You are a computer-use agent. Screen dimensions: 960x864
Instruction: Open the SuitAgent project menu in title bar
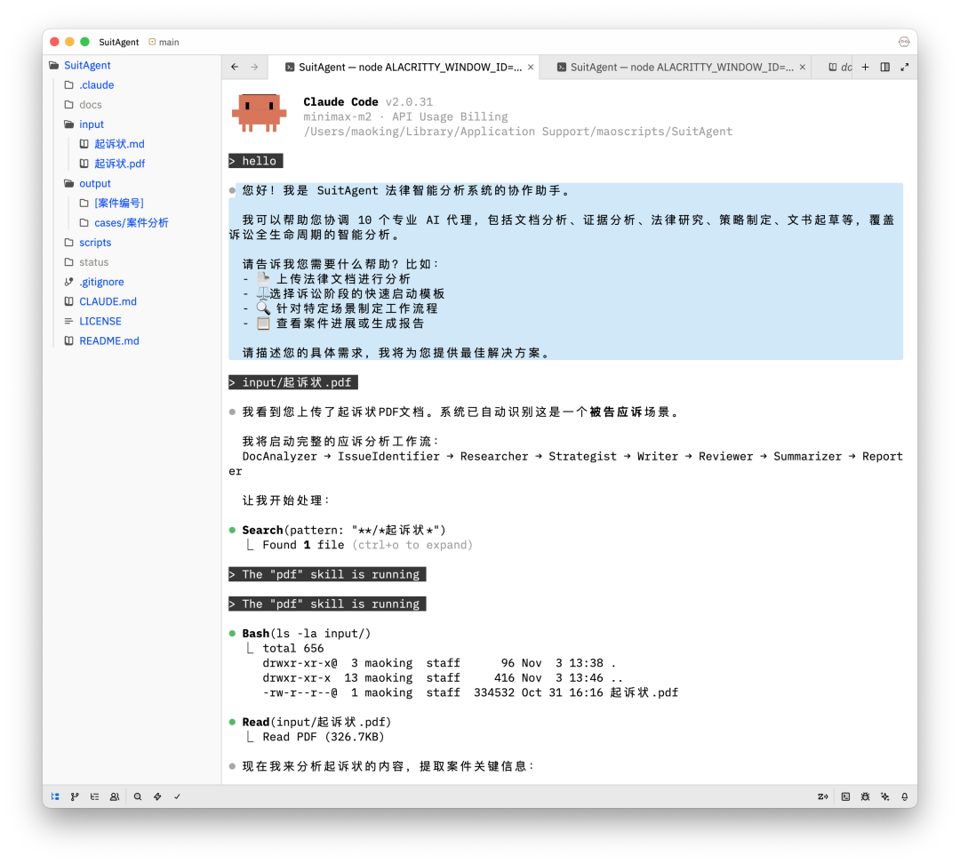coord(119,42)
